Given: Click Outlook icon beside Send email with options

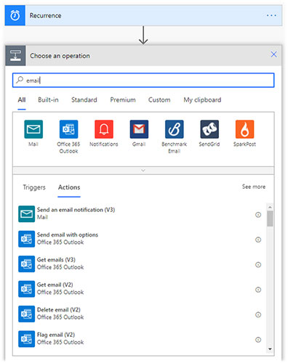Looking at the screenshot, I should point(26,239).
